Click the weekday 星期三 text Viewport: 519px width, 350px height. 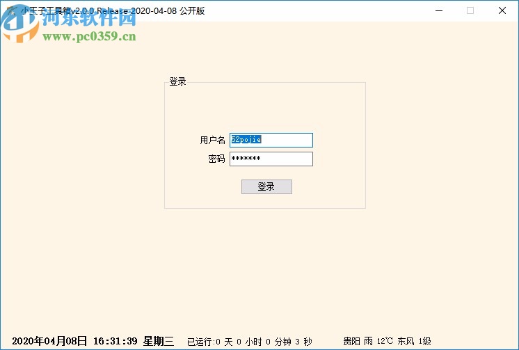tap(158, 341)
